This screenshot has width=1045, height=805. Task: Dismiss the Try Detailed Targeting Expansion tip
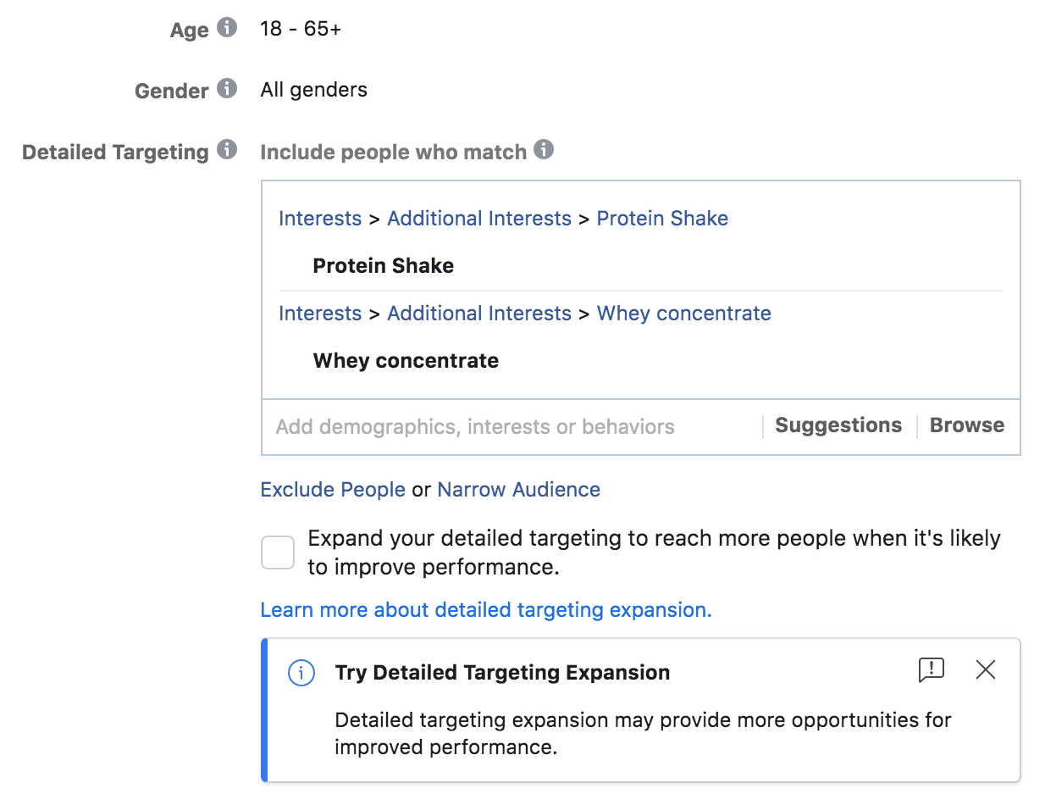[986, 670]
